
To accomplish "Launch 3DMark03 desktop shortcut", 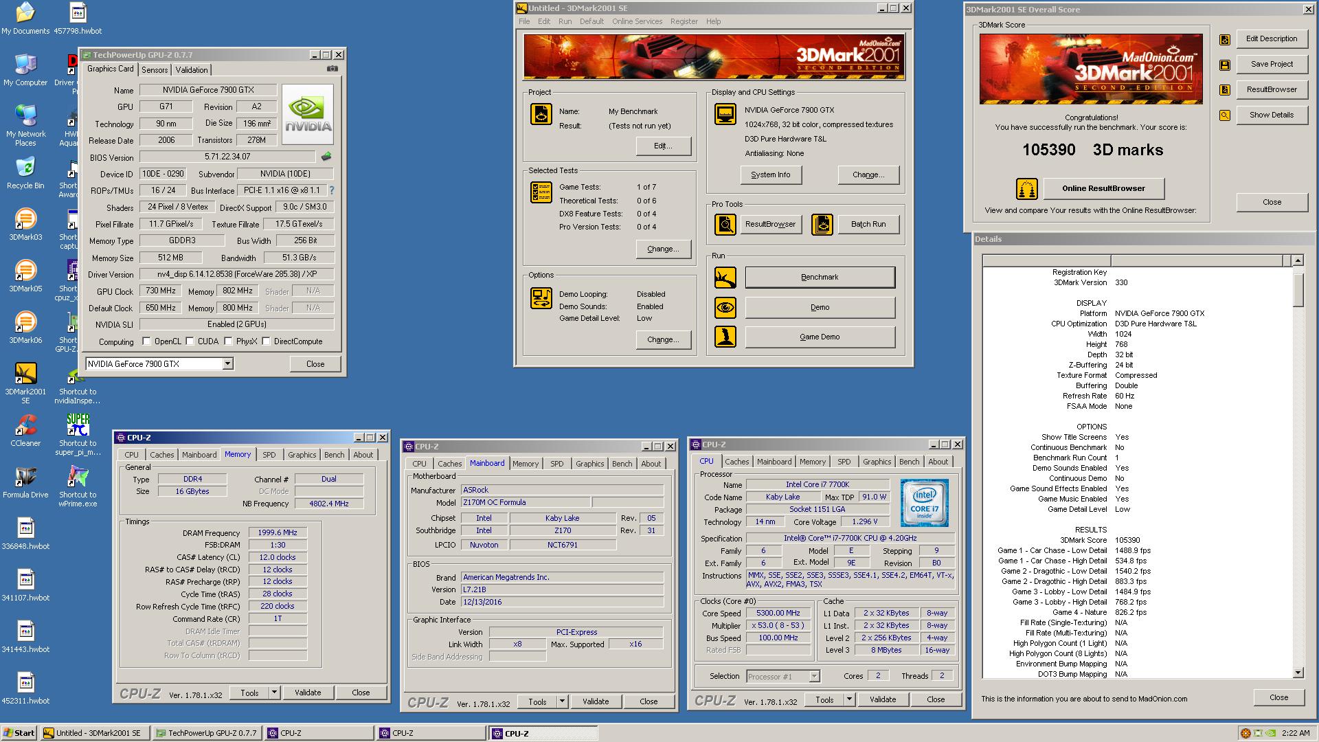I will (x=25, y=225).
